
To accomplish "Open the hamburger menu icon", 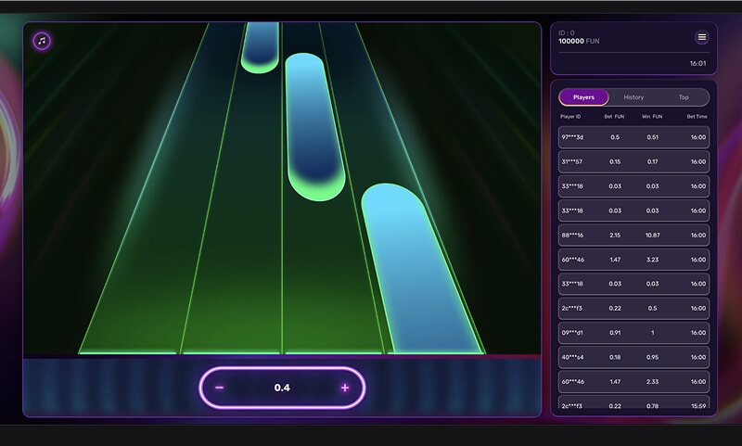I will point(702,37).
